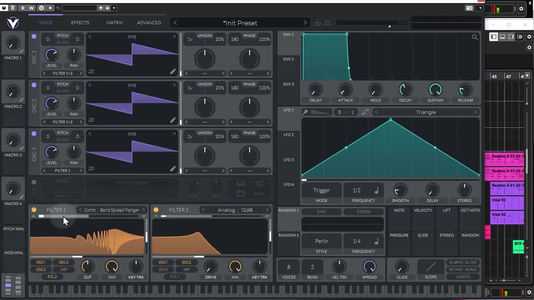Toggle OSC3 input on Filter 2
The image size is (534, 300).
163,270
